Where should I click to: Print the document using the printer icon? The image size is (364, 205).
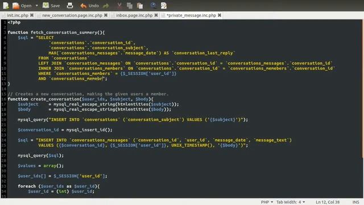tap(70, 6)
